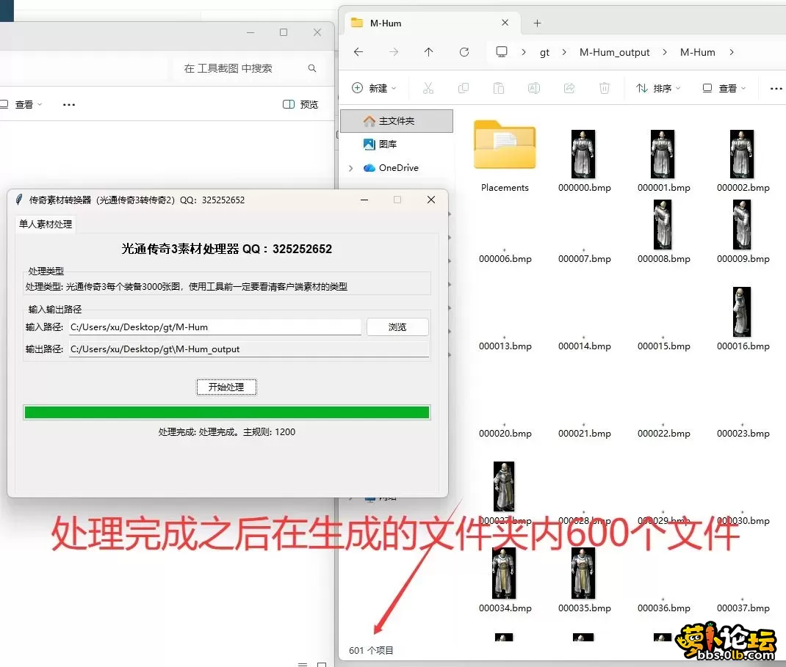This screenshot has width=786, height=667.
Task: Open the 新建 dropdown
Action: (375, 88)
